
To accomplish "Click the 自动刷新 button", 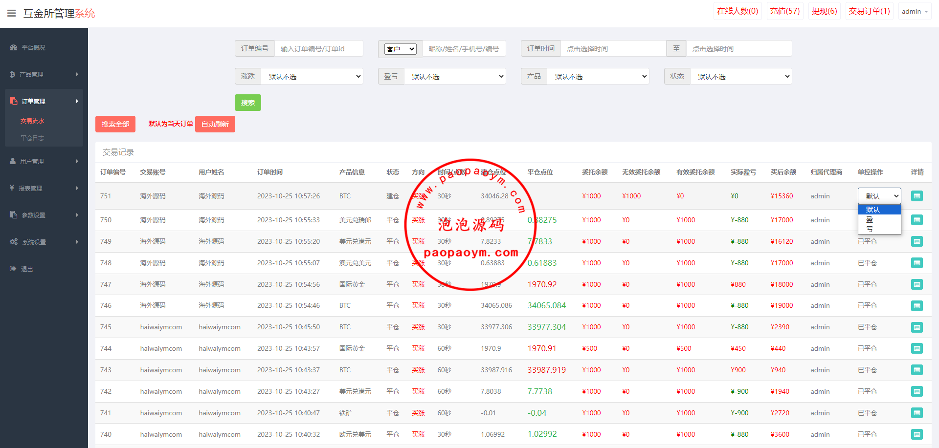I will [215, 124].
